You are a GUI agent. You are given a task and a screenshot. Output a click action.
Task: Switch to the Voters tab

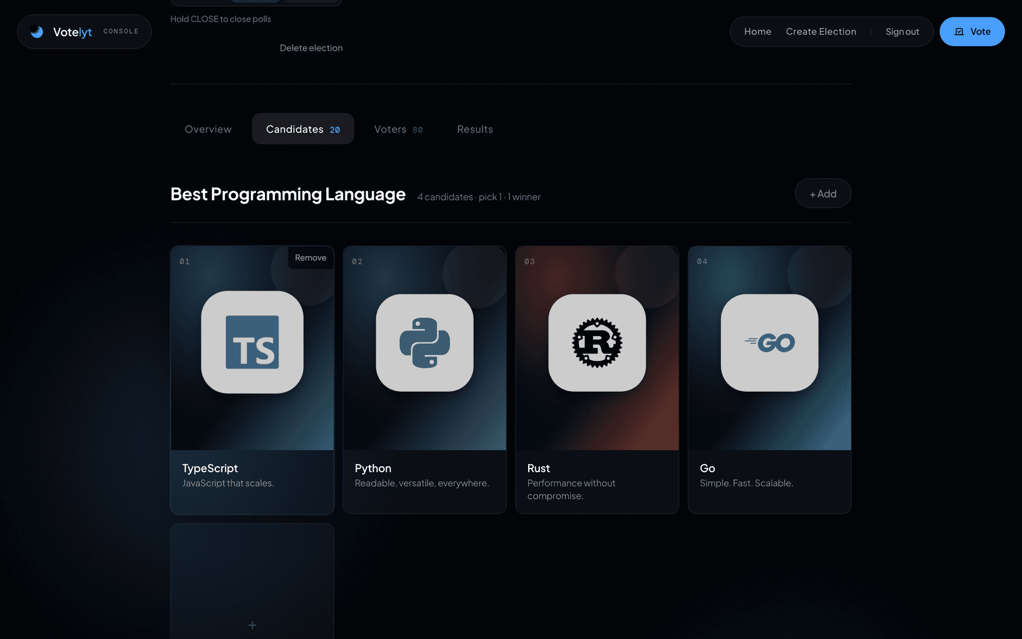click(x=399, y=129)
